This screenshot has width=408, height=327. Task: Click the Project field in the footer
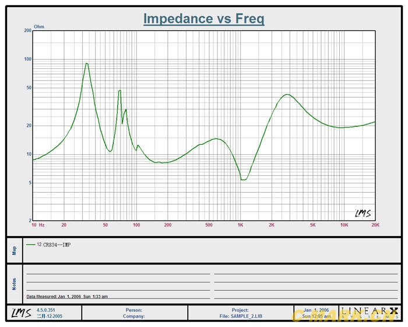[240, 310]
